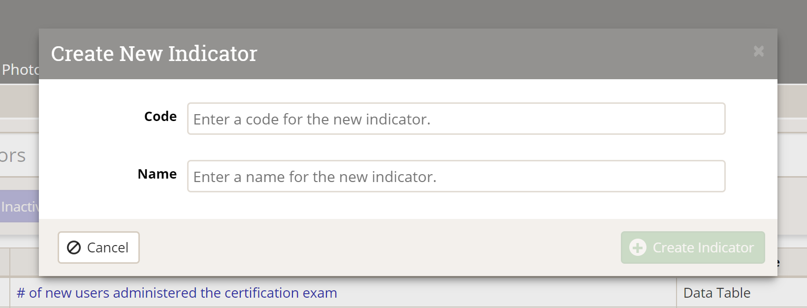Click the Code input field
807x308 pixels.
pyautogui.click(x=456, y=119)
